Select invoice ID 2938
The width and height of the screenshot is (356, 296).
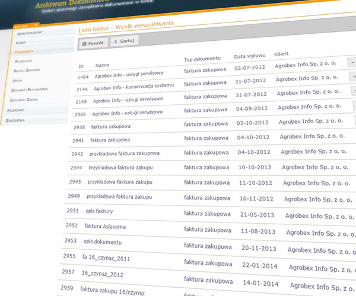tap(80, 127)
